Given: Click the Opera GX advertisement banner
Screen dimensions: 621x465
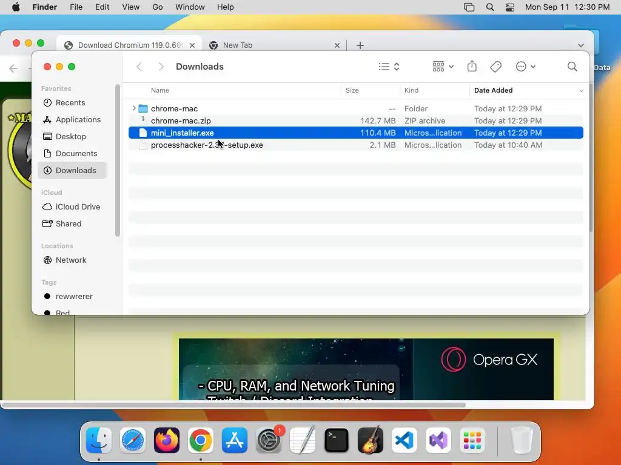Looking at the screenshot, I should coord(366,369).
